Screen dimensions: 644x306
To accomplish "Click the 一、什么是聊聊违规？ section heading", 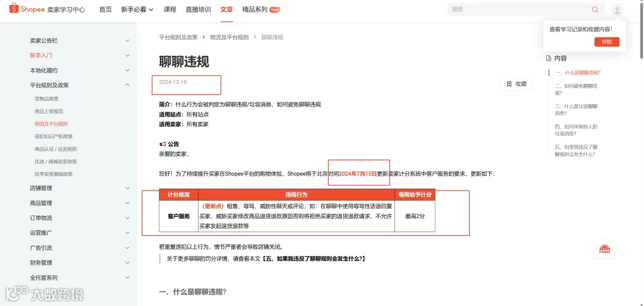I will tap(193, 292).
